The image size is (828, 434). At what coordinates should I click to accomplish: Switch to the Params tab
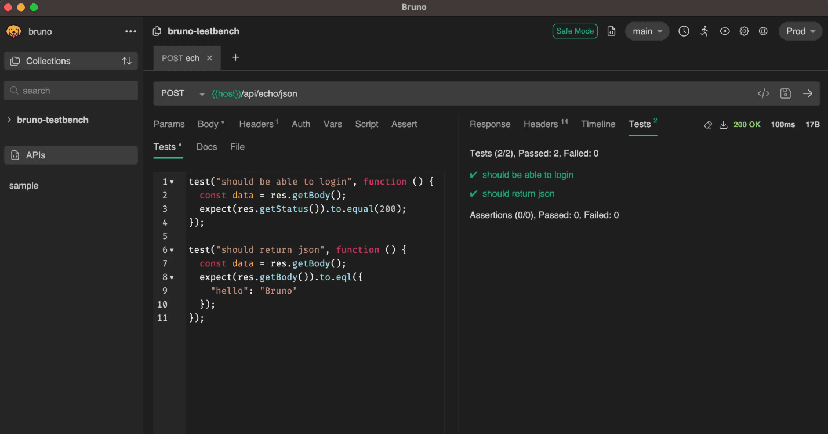click(169, 124)
